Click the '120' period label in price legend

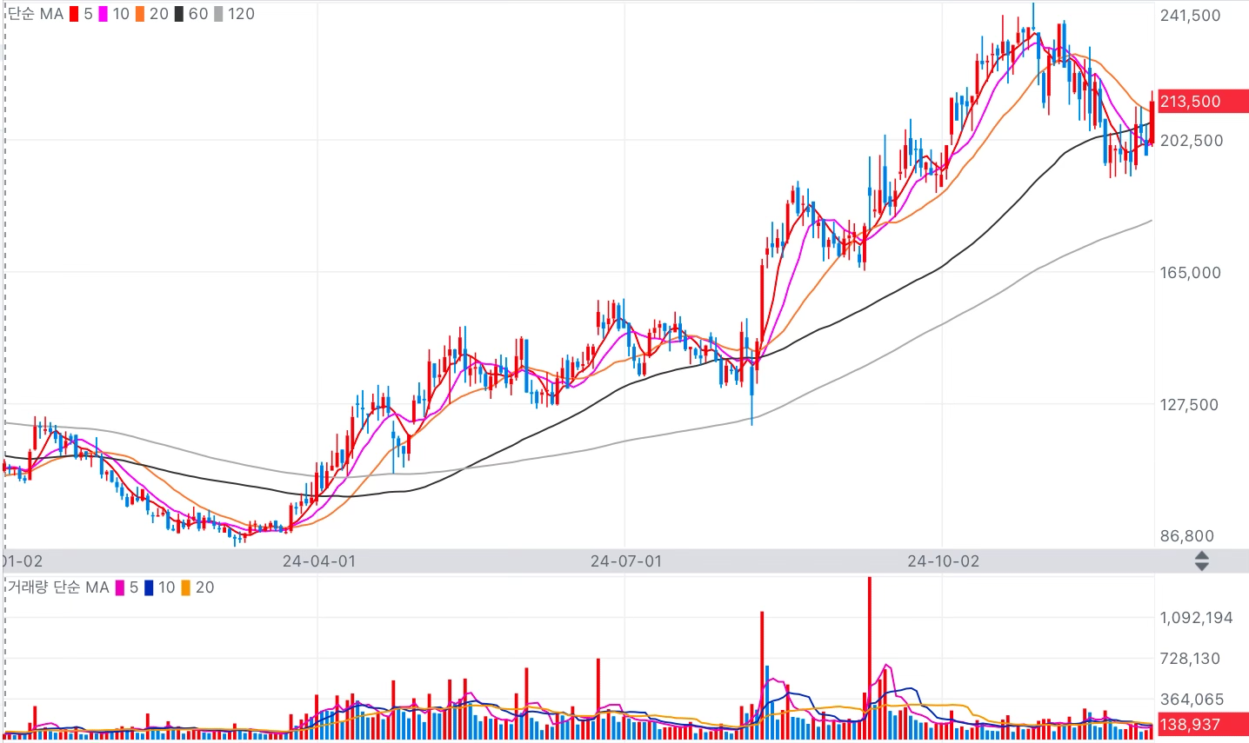click(241, 14)
